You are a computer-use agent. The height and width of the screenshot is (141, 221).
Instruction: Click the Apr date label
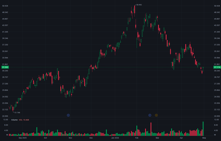click(x=181, y=138)
